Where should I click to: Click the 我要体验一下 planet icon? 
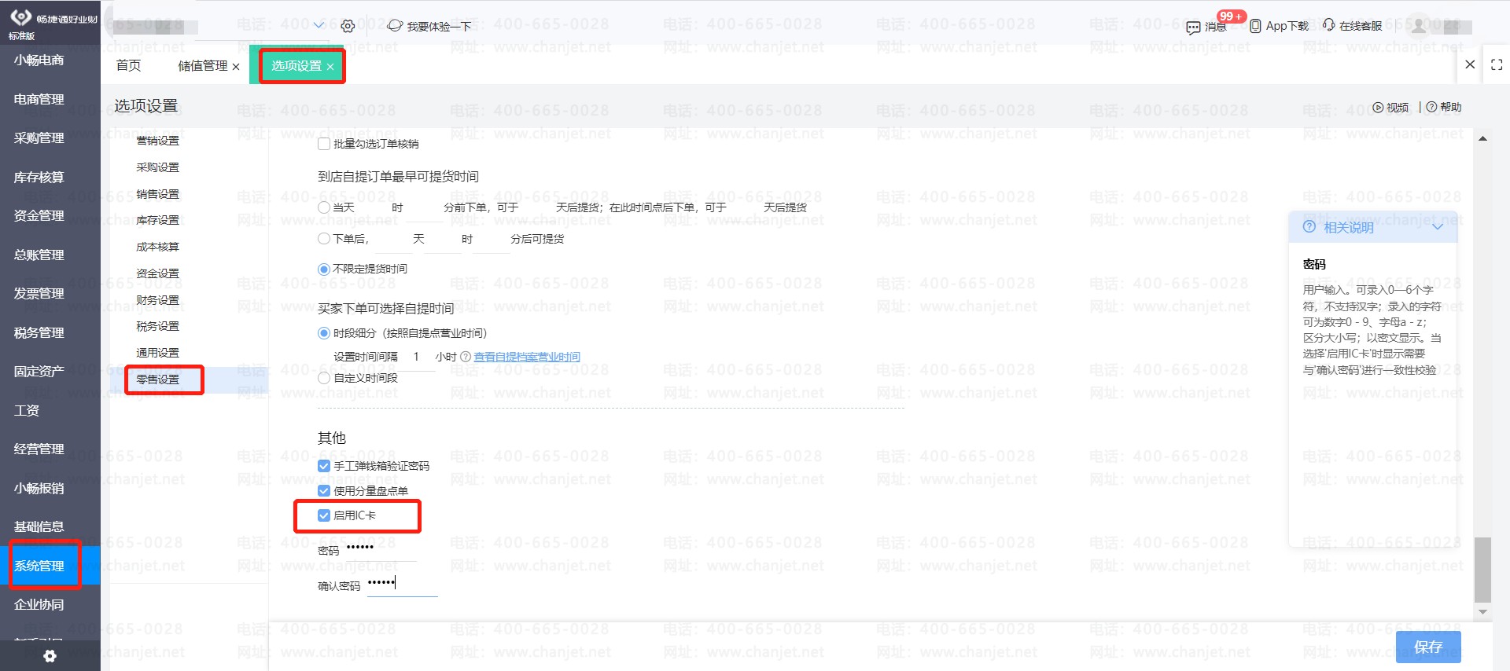tap(395, 26)
